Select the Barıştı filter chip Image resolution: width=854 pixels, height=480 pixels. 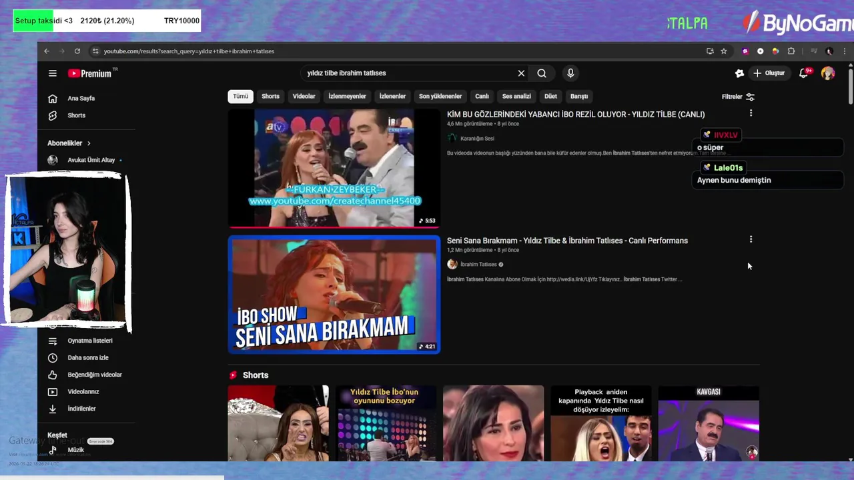point(579,97)
